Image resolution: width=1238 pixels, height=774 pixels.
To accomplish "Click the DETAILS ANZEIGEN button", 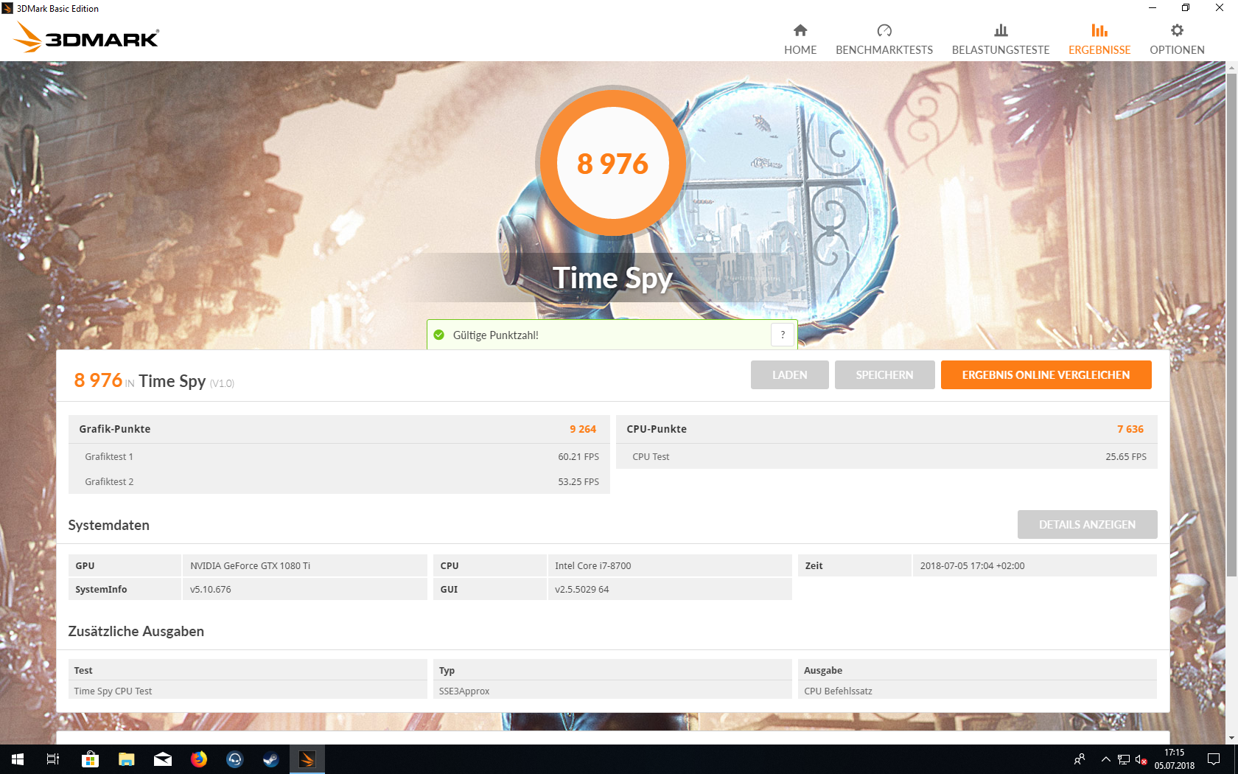I will point(1087,524).
